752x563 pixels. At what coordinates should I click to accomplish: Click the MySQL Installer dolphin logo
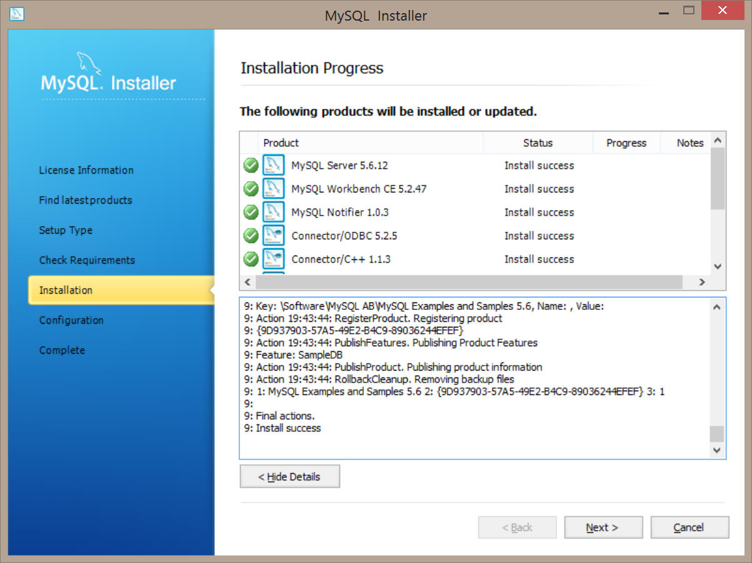click(x=89, y=64)
